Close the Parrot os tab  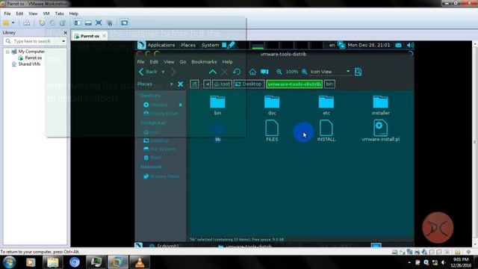(104, 36)
